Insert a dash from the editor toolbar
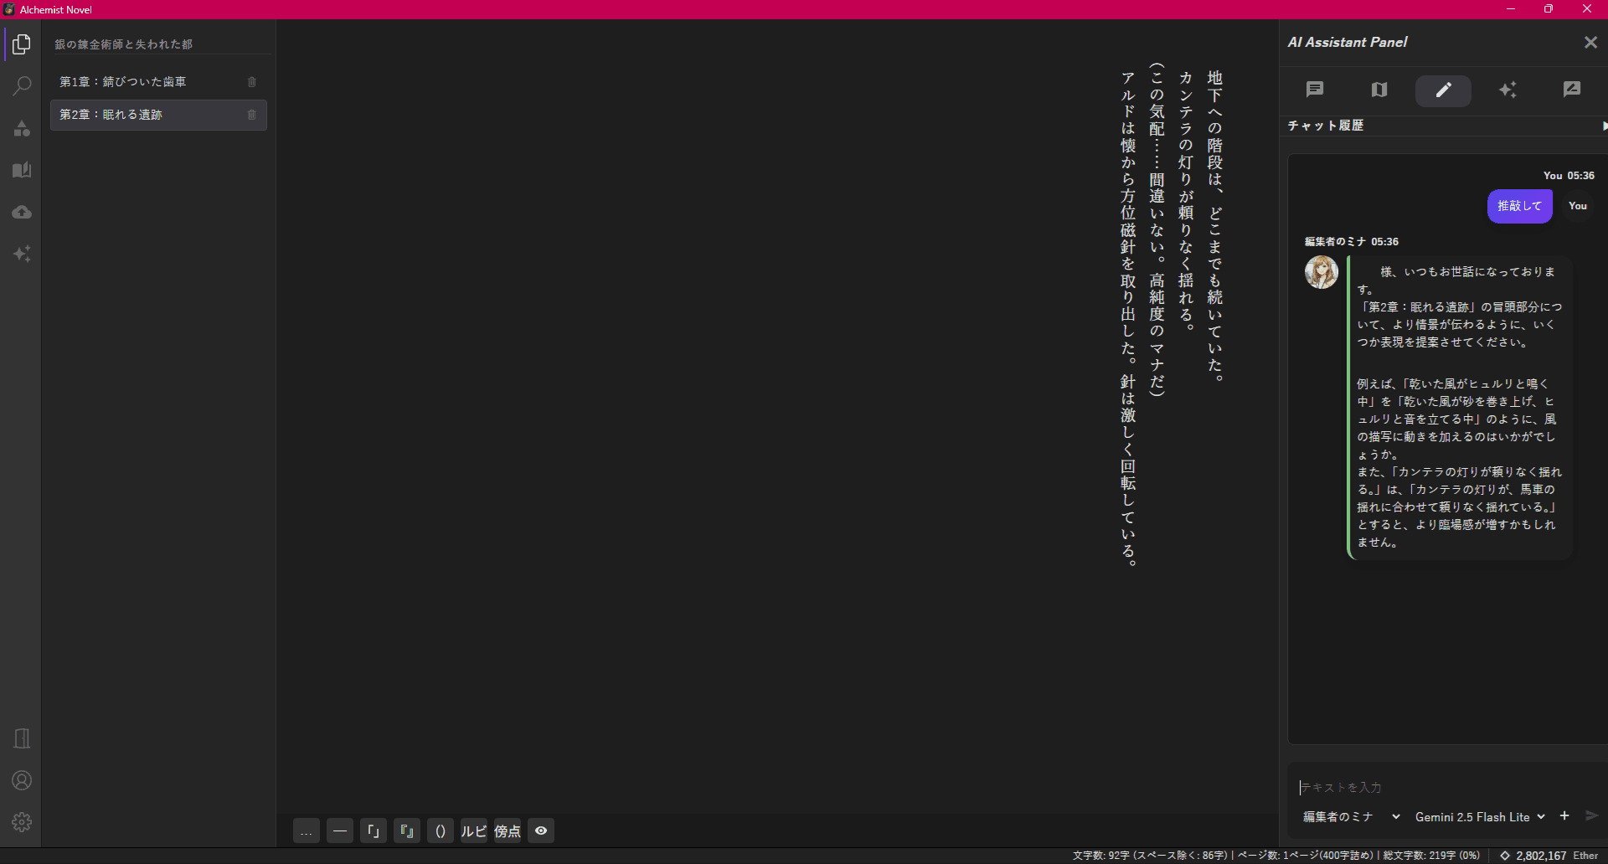 [340, 831]
